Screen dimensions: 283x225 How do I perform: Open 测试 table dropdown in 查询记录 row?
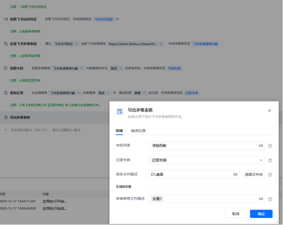[104, 93]
